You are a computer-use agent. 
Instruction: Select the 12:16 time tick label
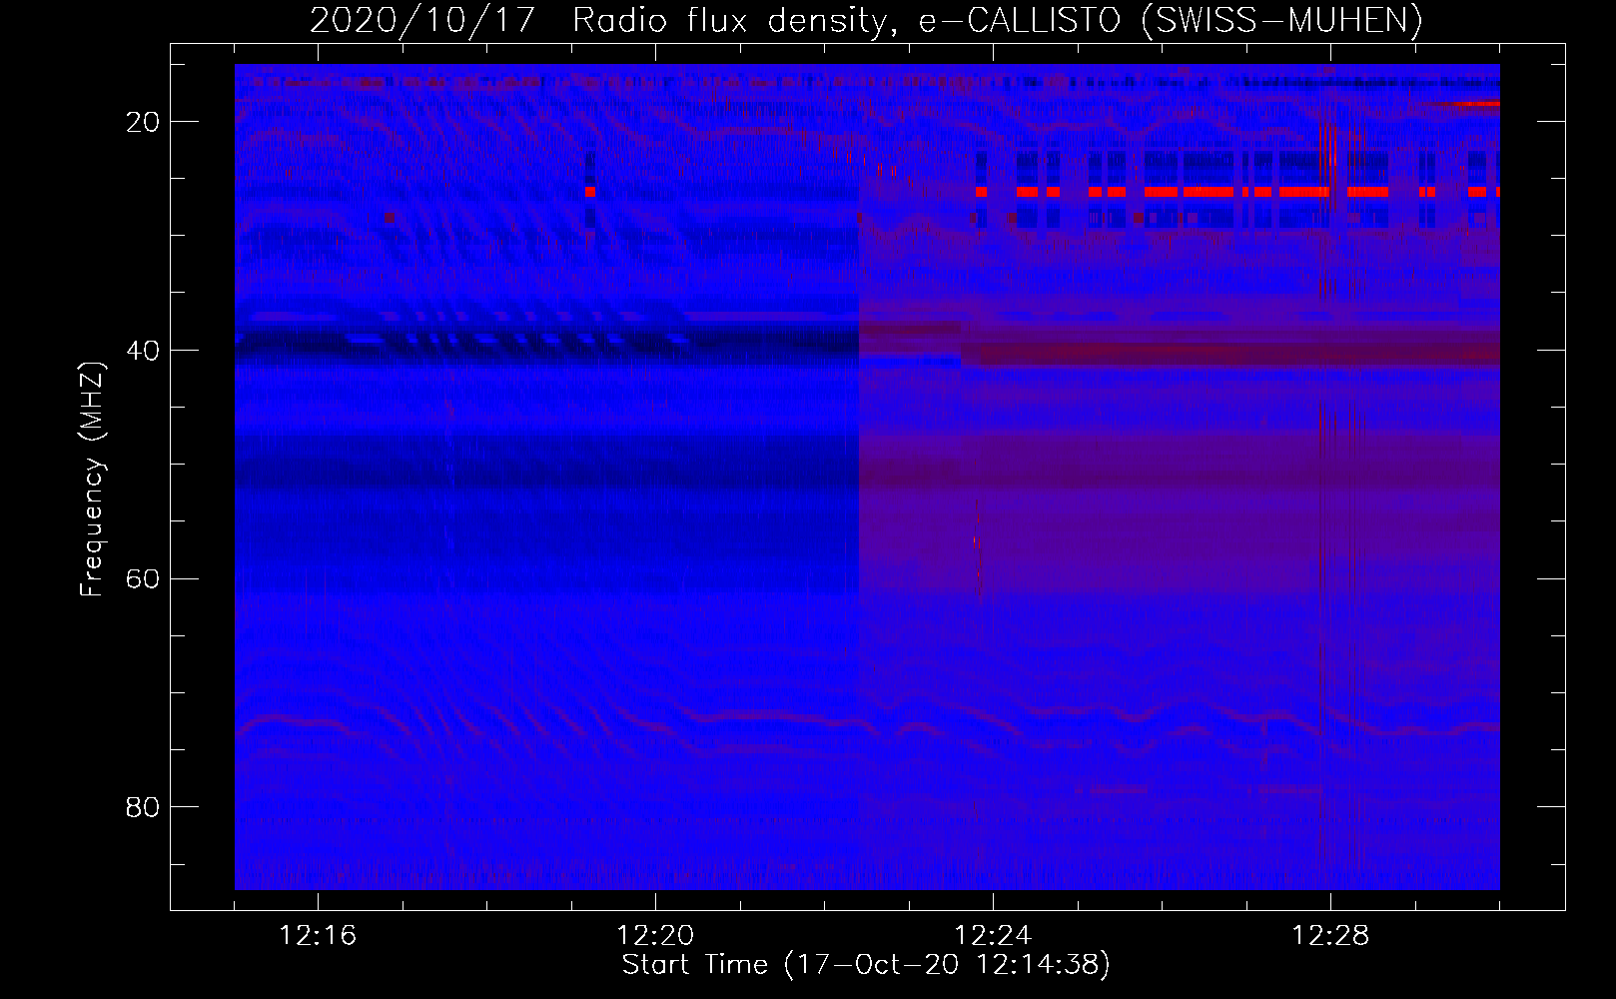[318, 936]
